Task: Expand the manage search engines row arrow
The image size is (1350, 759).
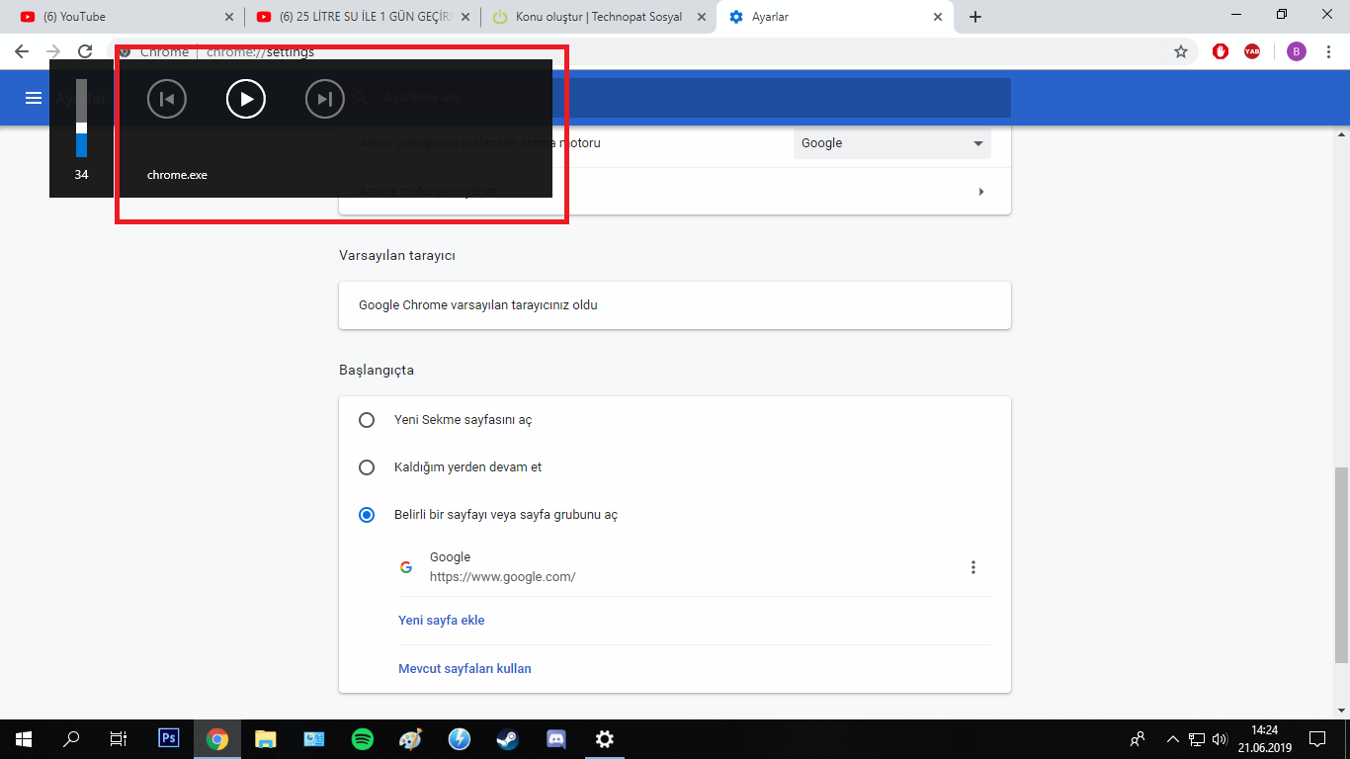Action: pyautogui.click(x=981, y=192)
